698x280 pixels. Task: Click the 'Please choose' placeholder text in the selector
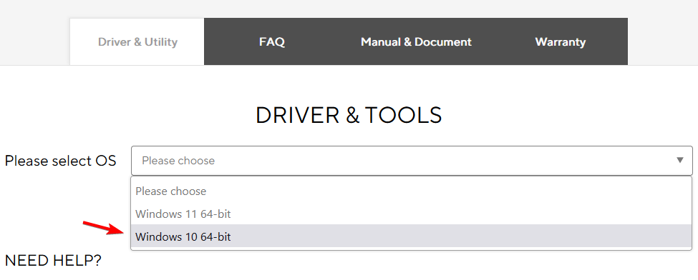pos(178,161)
